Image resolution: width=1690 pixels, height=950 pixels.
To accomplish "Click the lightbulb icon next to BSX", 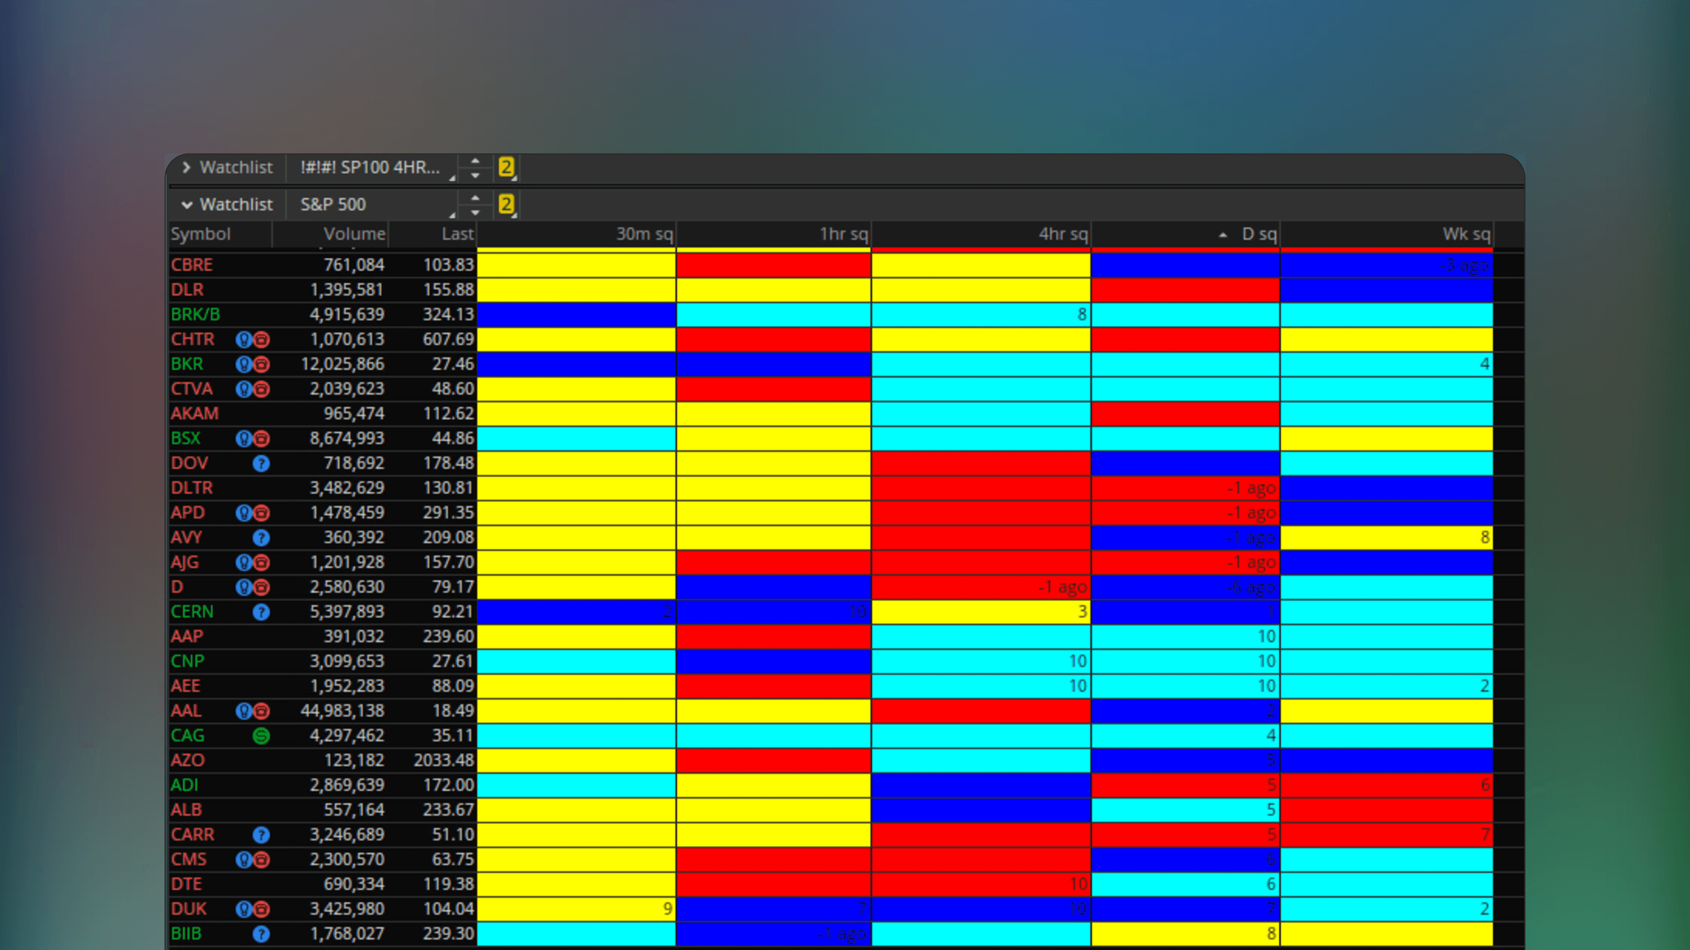I will (x=245, y=437).
